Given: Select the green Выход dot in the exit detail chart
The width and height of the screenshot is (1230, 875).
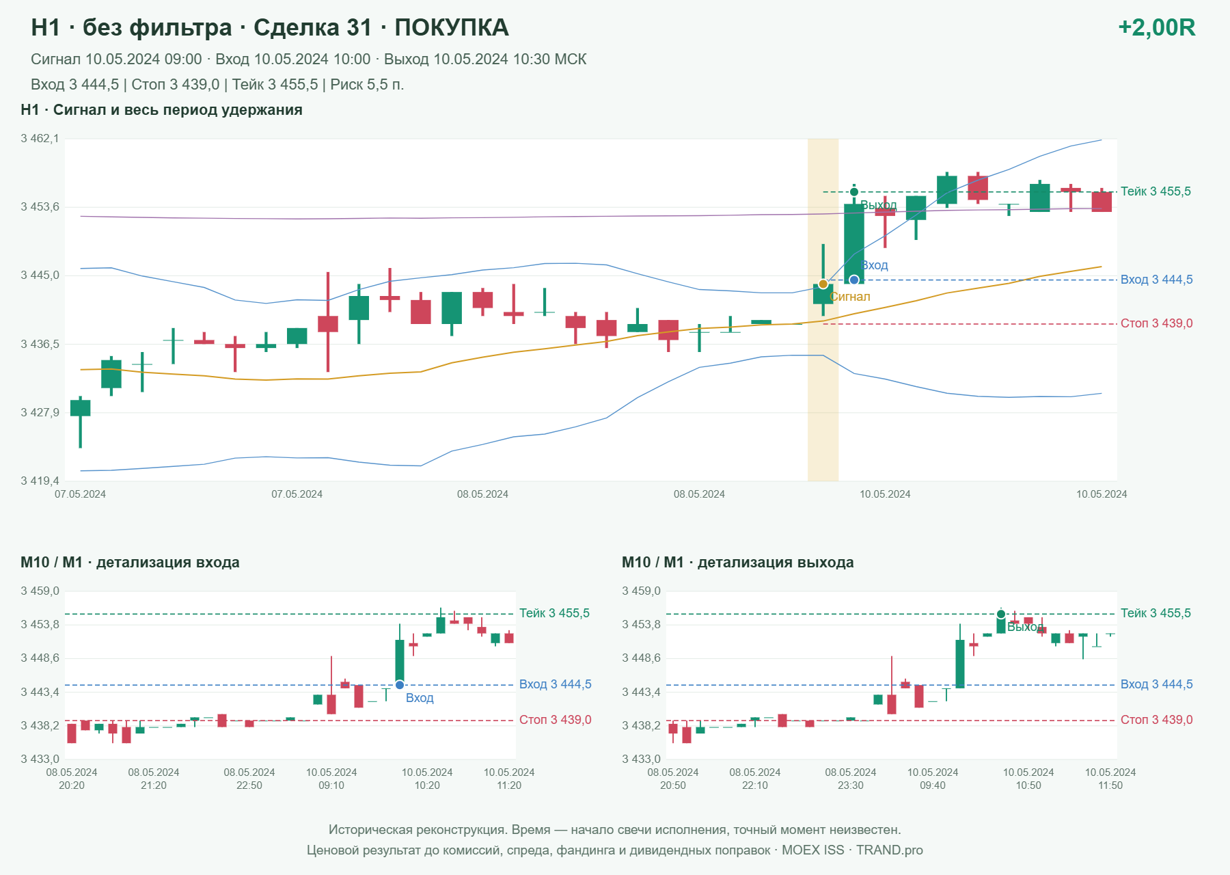Looking at the screenshot, I should 1001,614.
